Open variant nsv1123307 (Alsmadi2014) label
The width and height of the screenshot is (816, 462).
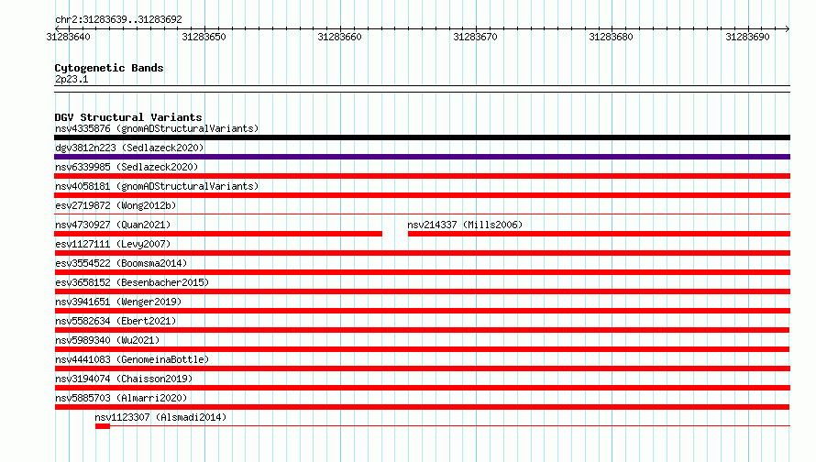click(160, 417)
